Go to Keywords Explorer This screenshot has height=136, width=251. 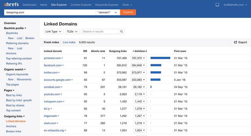[107, 5]
